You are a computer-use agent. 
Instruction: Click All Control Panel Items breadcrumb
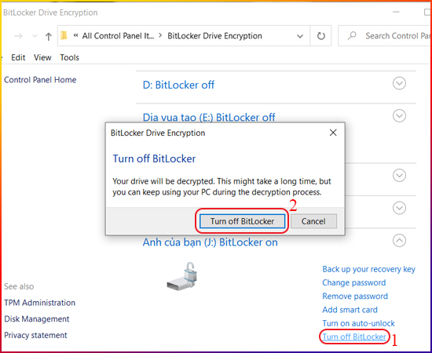tap(118, 36)
